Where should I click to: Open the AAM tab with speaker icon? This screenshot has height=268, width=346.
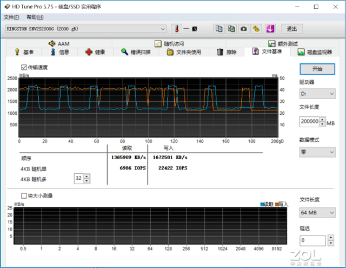coord(58,43)
